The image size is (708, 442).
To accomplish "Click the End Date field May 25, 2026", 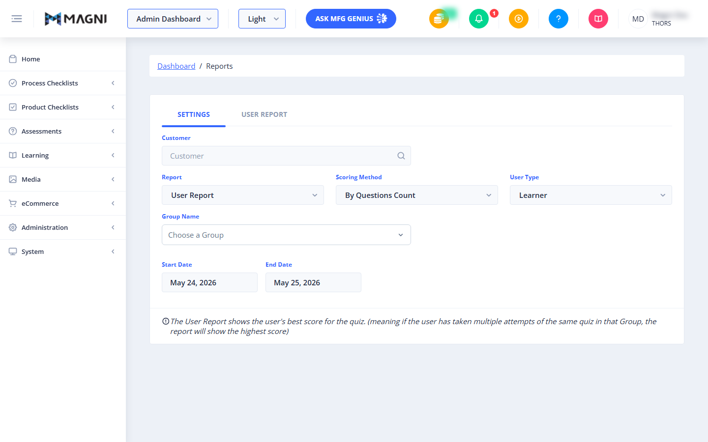I will (x=313, y=282).
